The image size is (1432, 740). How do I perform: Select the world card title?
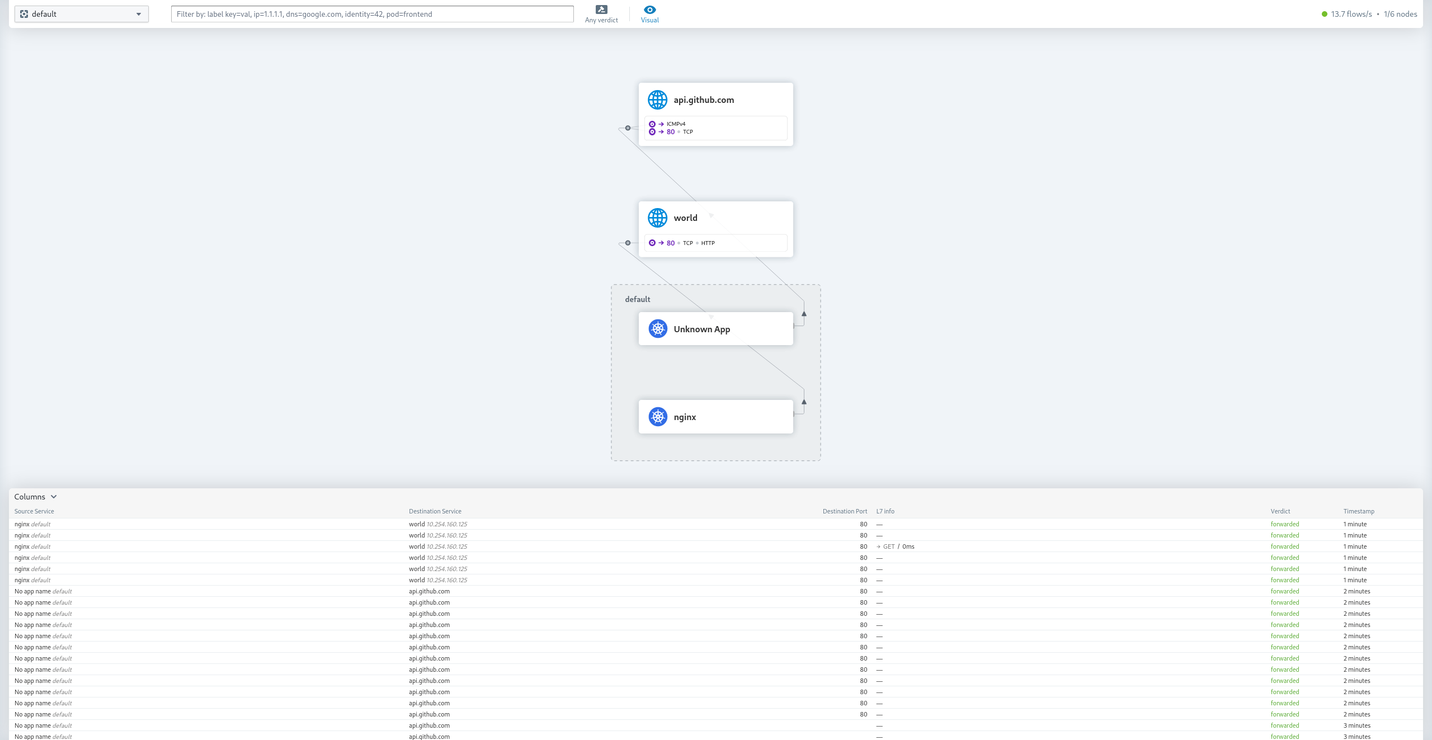pos(685,218)
